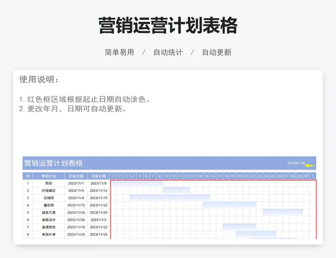Click the 营销运营计划表格 sheet title banner

point(169,163)
